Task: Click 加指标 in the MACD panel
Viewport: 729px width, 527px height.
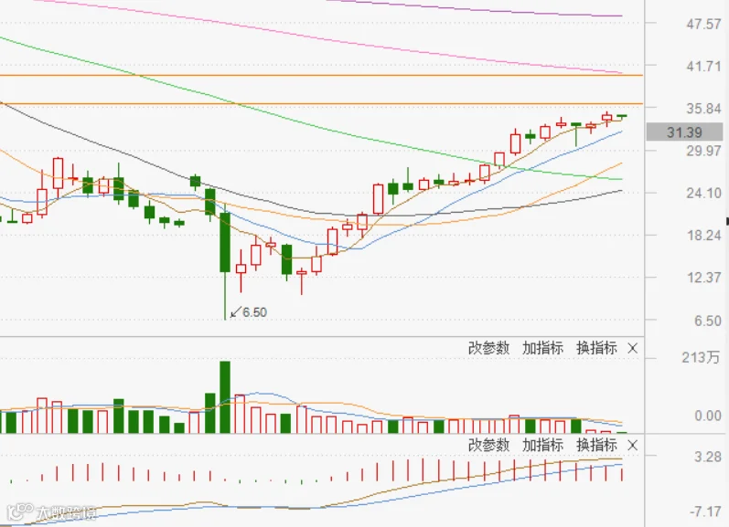Action: tap(542, 445)
